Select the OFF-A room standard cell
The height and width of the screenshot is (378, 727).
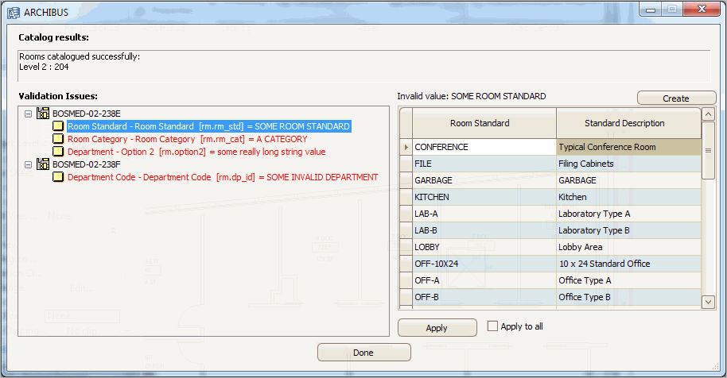[484, 280]
